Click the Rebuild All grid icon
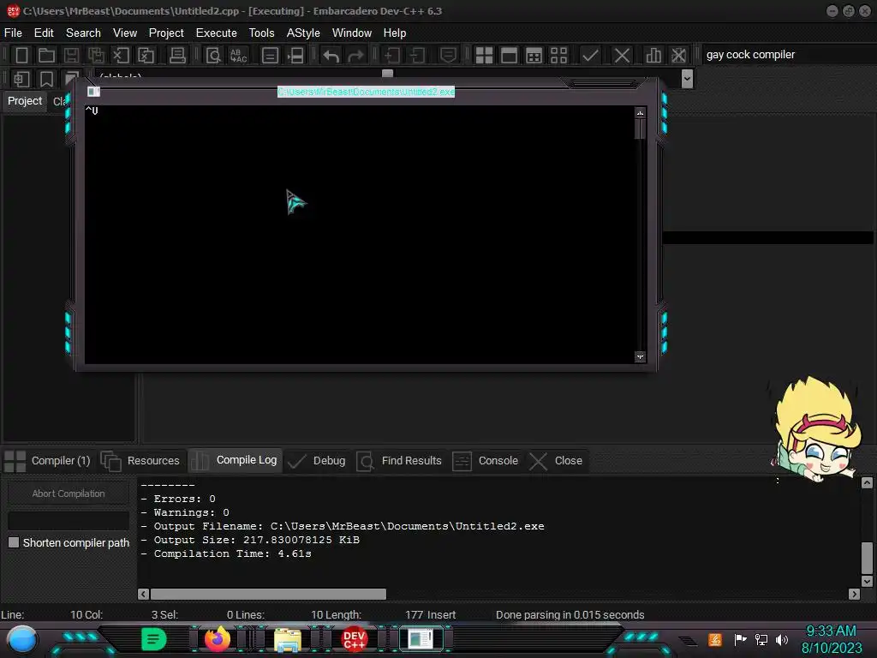Viewport: 877px width, 658px height. [x=558, y=55]
